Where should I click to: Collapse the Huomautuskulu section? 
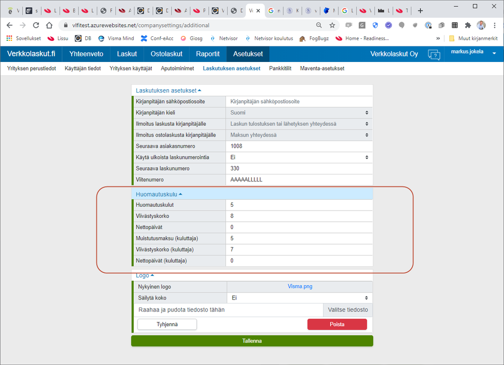(159, 195)
